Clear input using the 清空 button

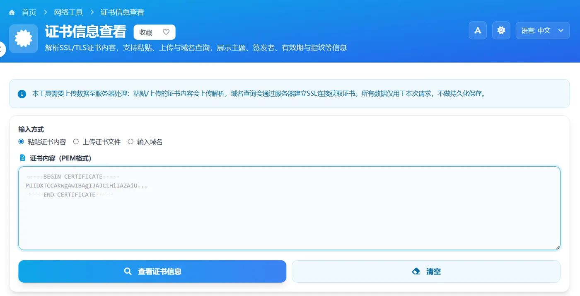tap(426, 271)
